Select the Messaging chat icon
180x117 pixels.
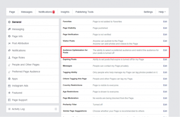(x=9, y=29)
